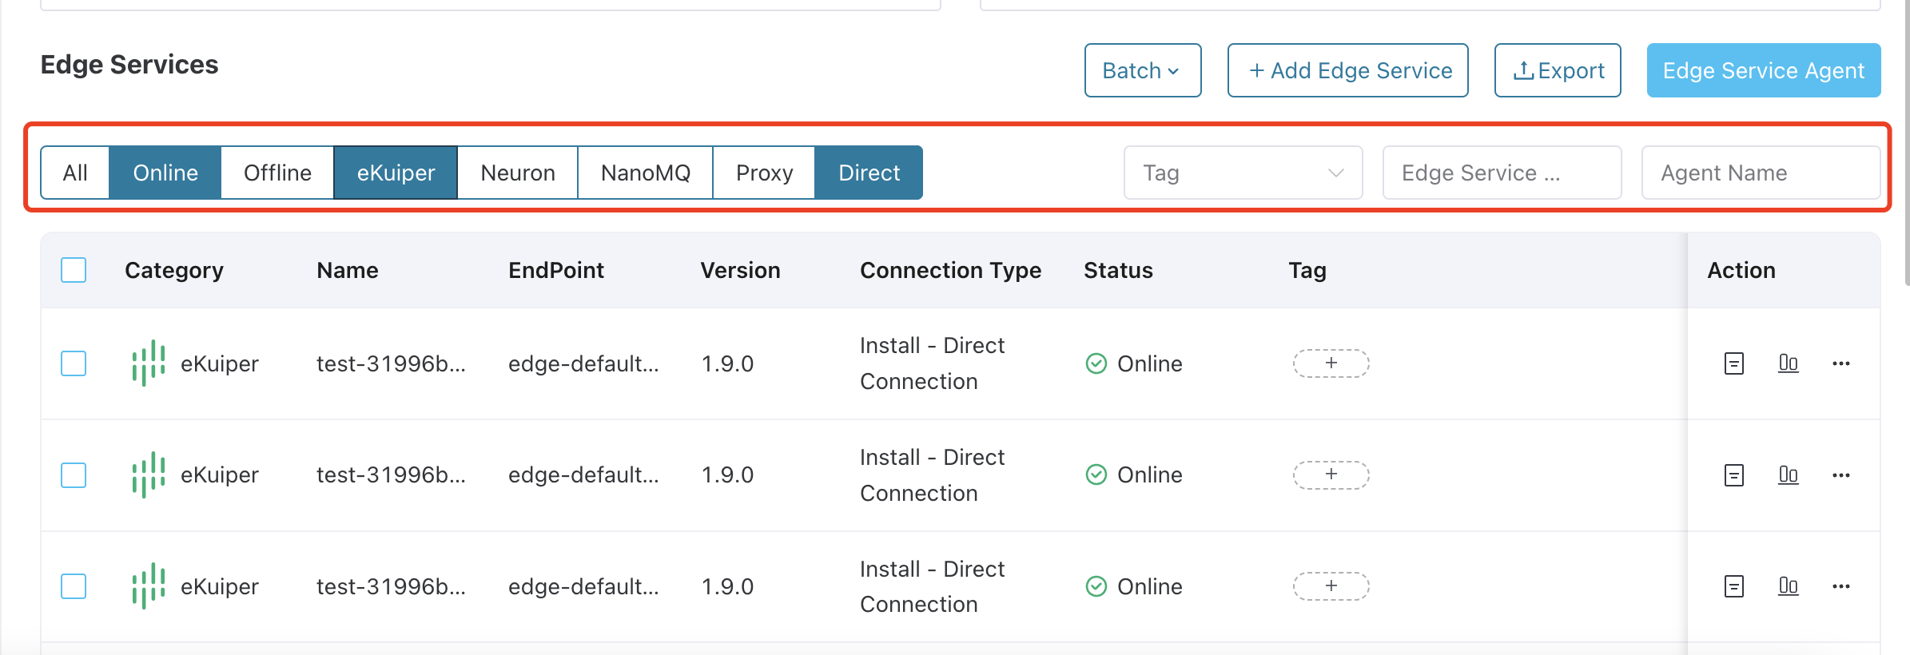1910x655 pixels.
Task: Click eKuiper logo icon in first row
Action: point(149,363)
